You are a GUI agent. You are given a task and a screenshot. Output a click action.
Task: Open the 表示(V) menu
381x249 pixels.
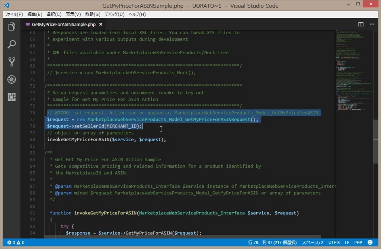[x=73, y=14]
